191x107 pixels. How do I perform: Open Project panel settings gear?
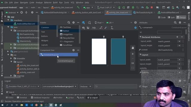[x=32, y=12]
